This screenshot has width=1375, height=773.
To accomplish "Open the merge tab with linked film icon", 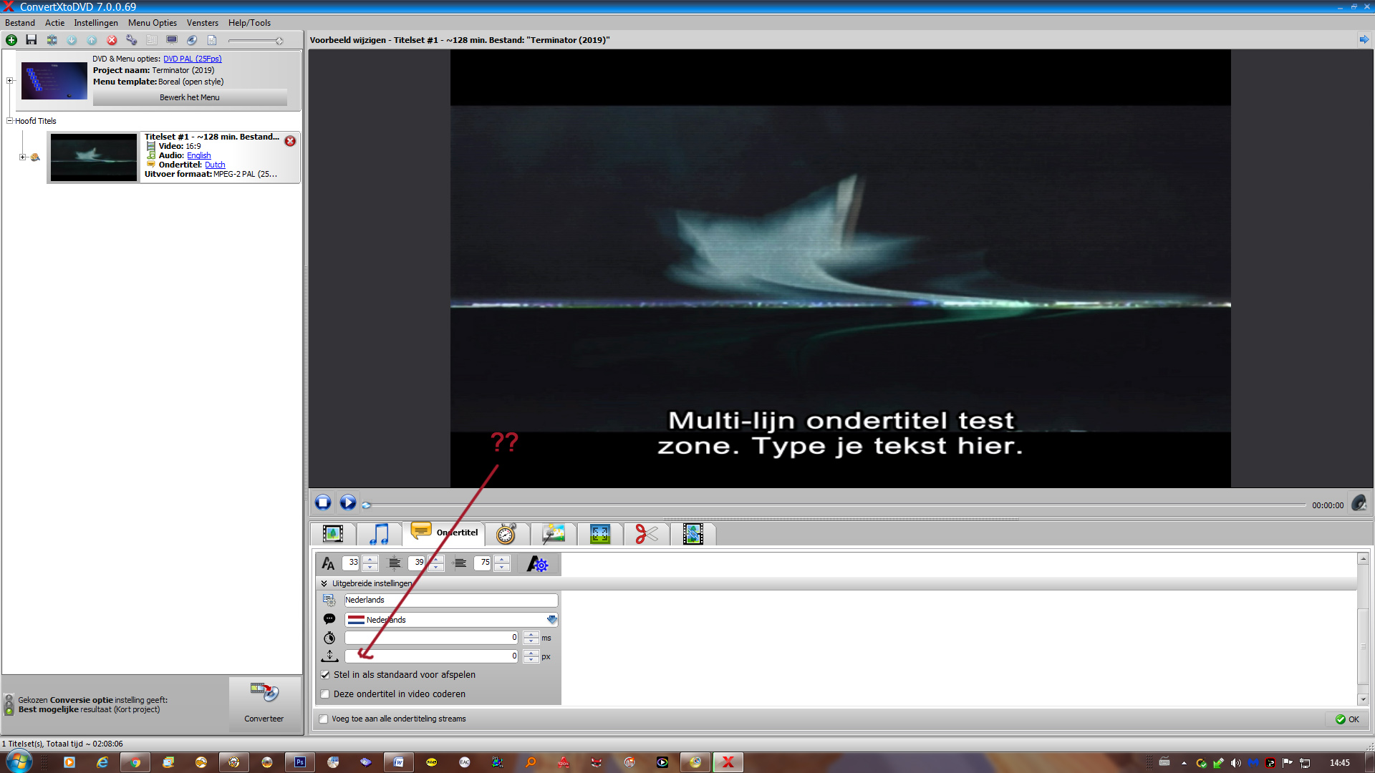I will (693, 533).
